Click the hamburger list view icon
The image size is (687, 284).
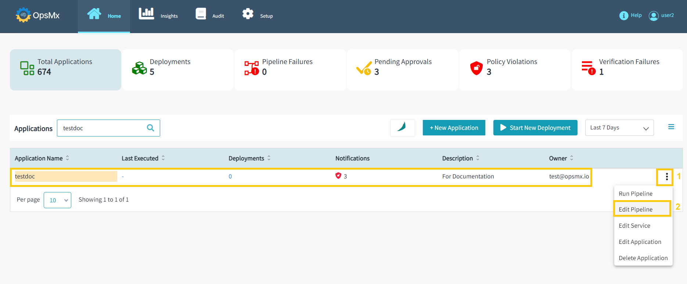pyautogui.click(x=671, y=127)
